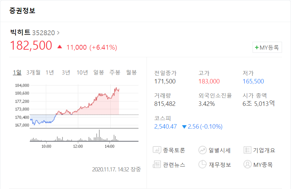Click the 기업개요 company overview icon
The height and width of the screenshot is (189, 291).
pyautogui.click(x=247, y=150)
